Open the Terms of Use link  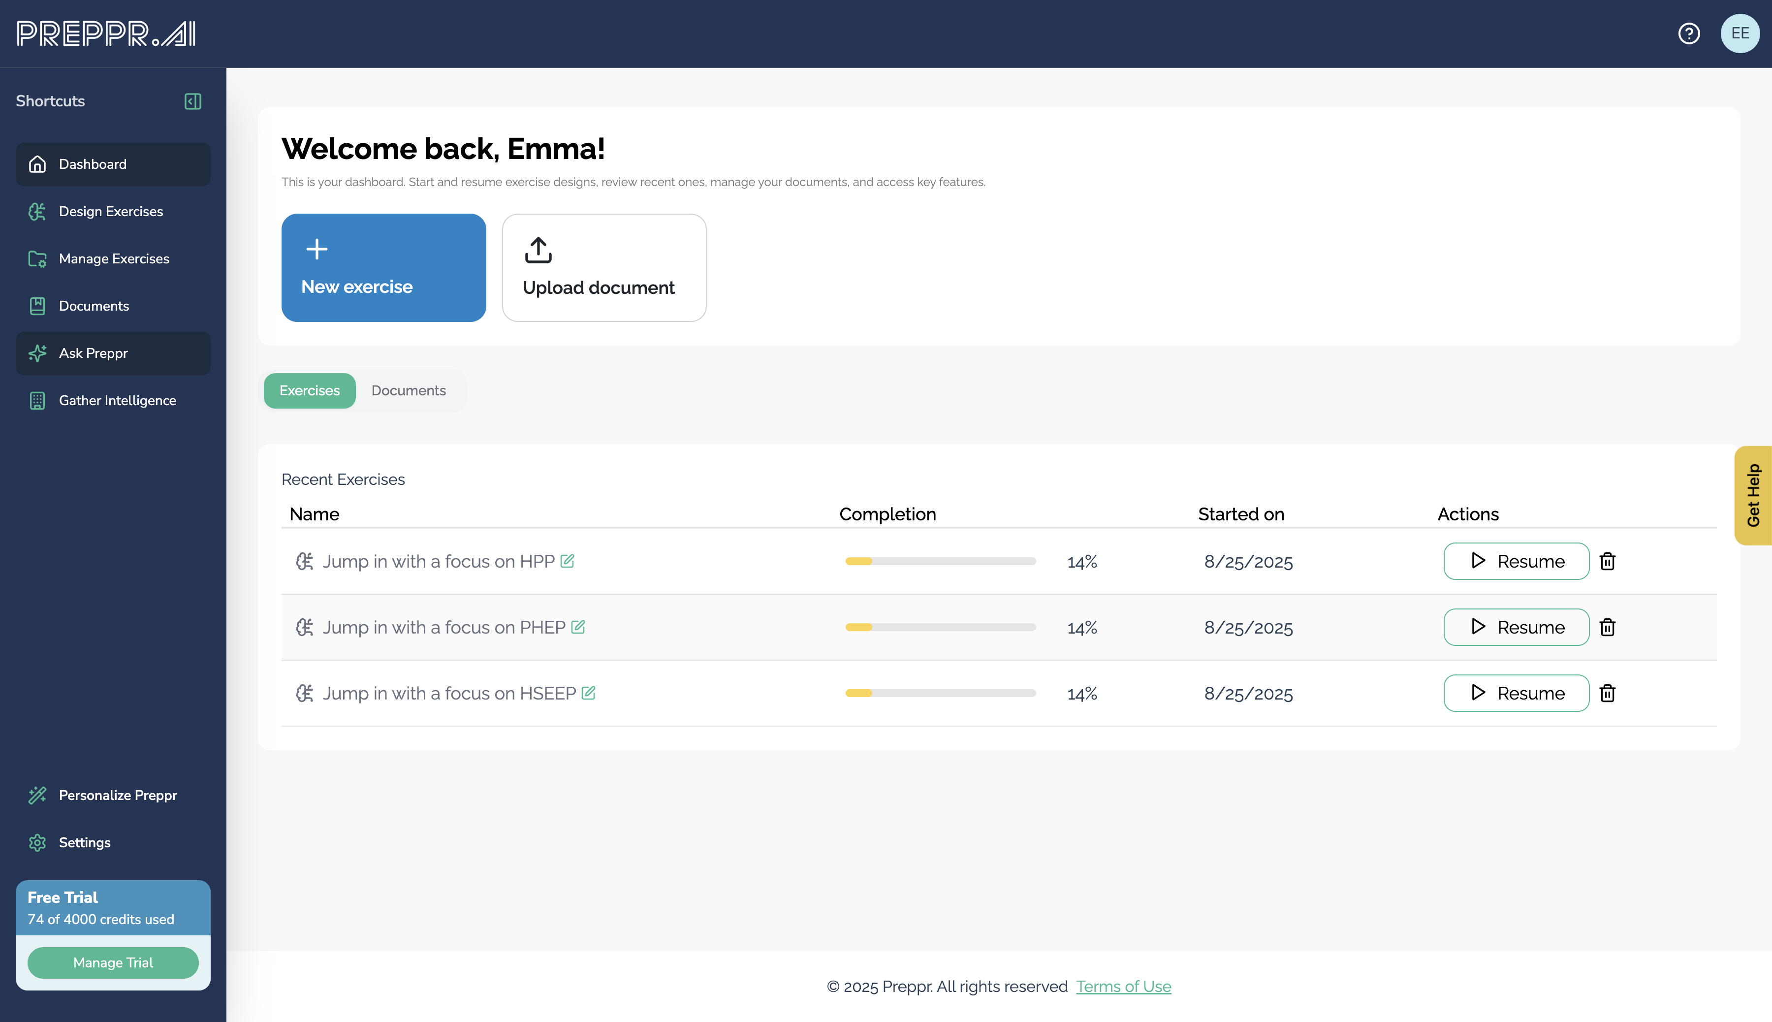(x=1123, y=986)
